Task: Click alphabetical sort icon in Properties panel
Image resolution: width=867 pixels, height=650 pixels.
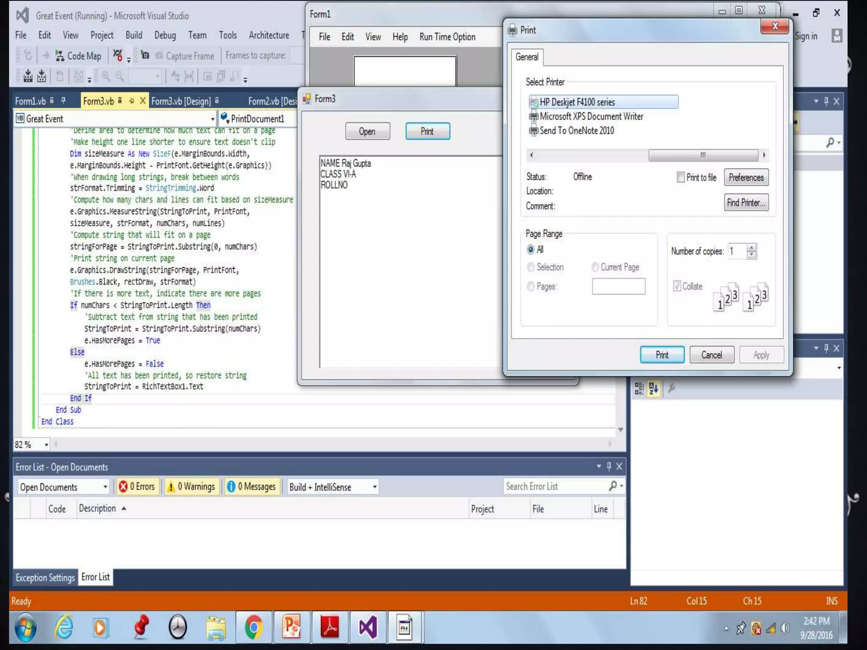Action: point(653,388)
